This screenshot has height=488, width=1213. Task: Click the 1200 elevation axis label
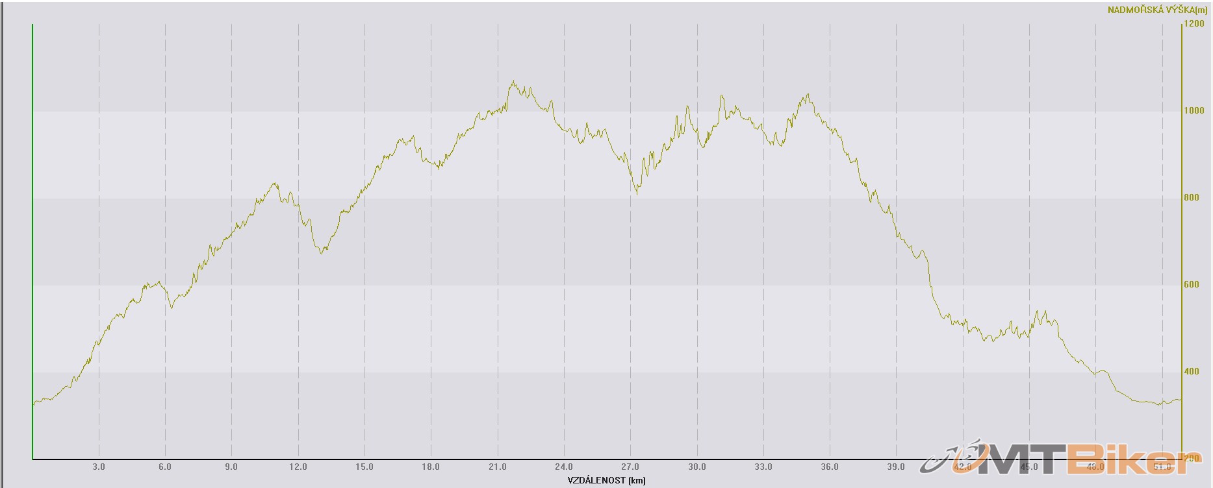pos(1194,24)
